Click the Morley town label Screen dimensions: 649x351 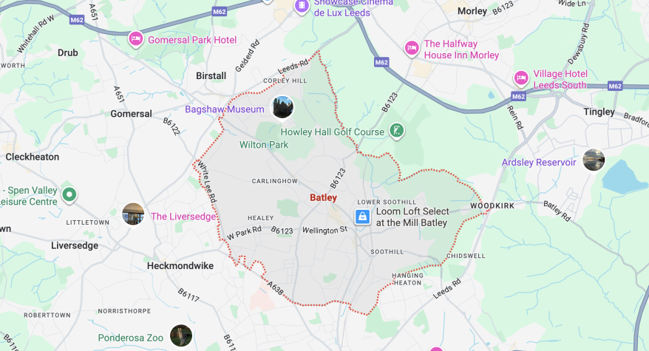click(x=472, y=11)
